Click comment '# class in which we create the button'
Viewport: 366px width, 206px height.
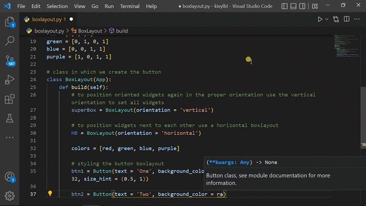pos(104,72)
